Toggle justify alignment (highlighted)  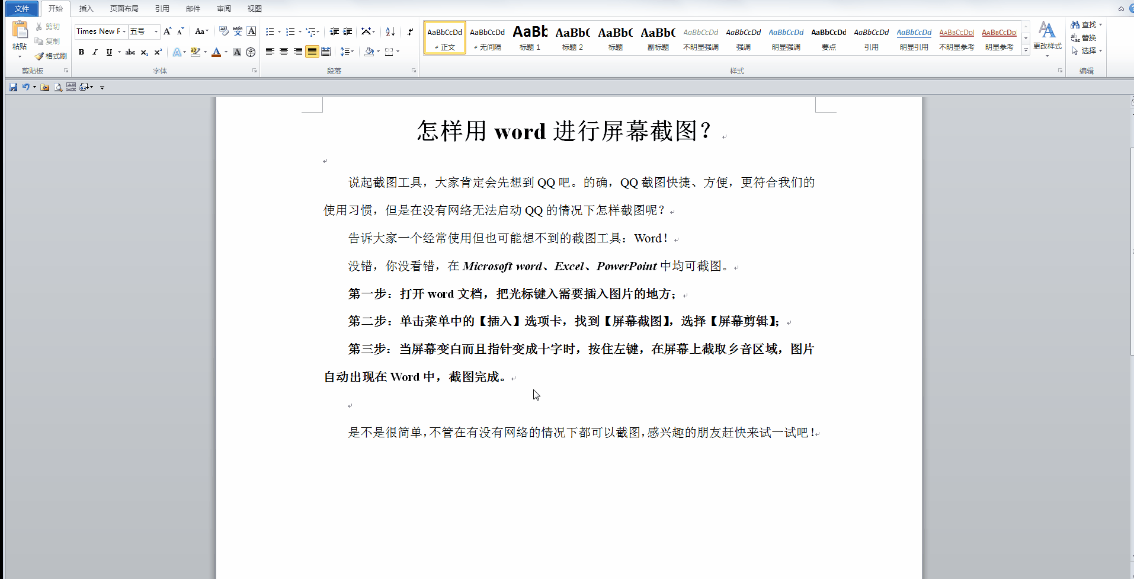(312, 52)
